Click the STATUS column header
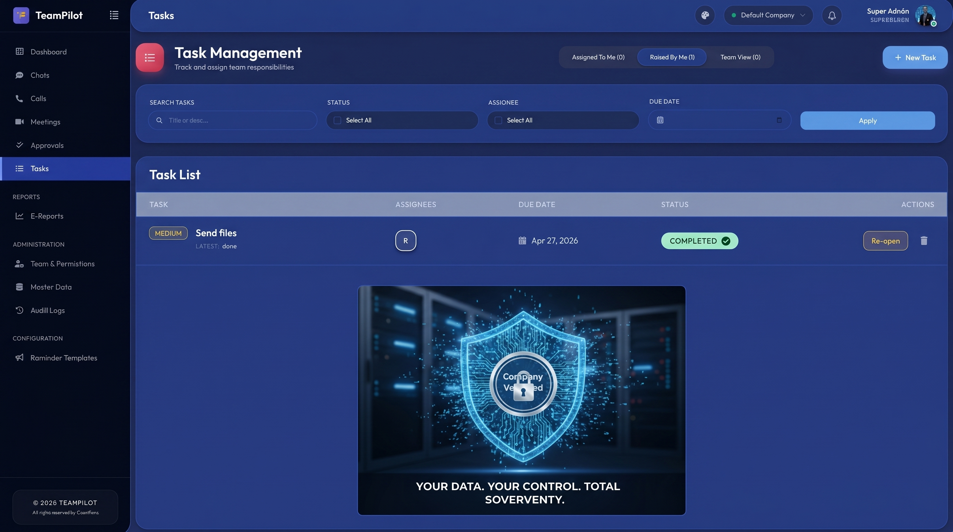953x532 pixels. pos(675,204)
